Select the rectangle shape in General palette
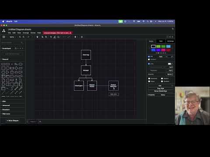This screenshot has height=157, width=210. pos(3,64)
